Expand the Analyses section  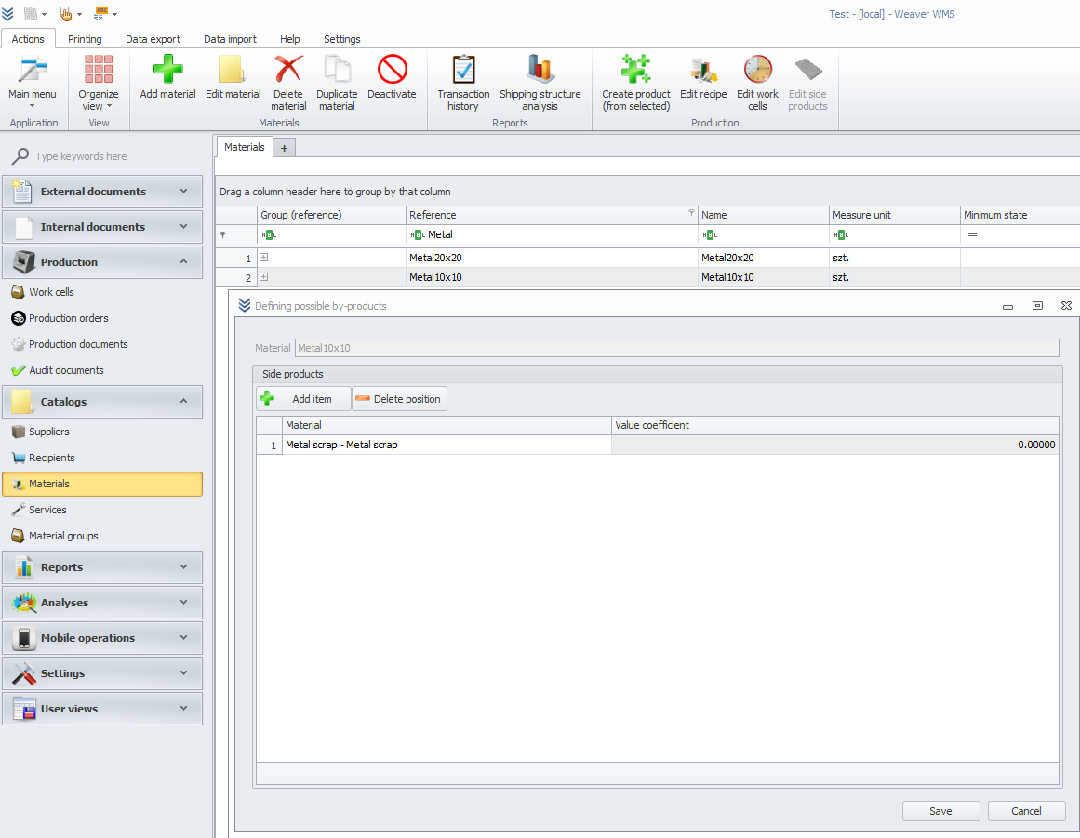[102, 603]
